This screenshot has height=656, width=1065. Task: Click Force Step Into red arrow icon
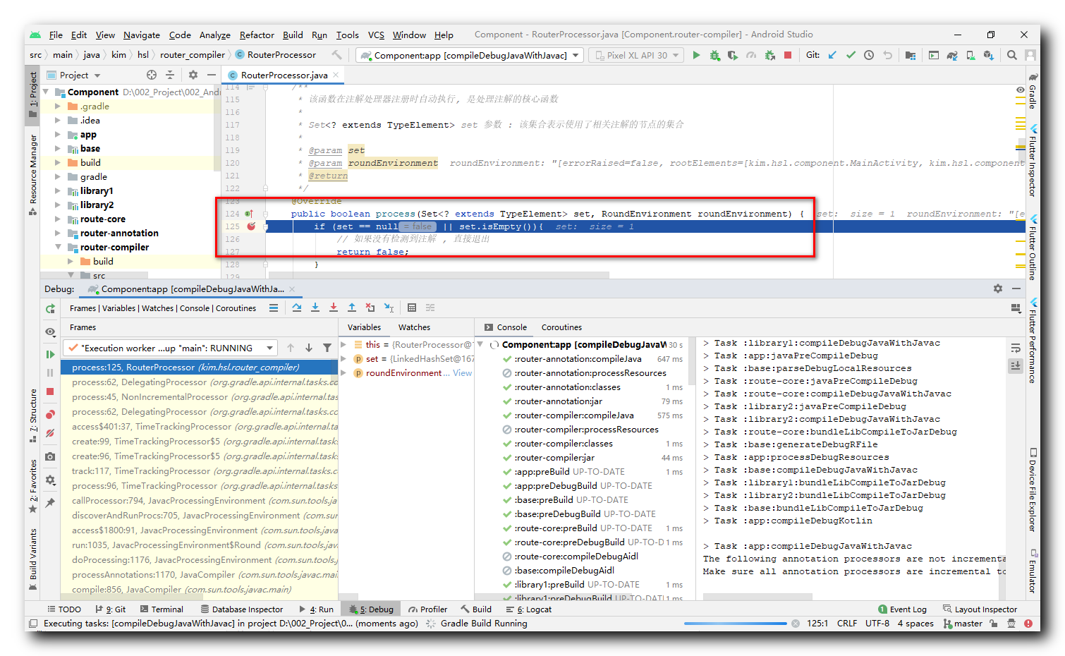(x=334, y=308)
